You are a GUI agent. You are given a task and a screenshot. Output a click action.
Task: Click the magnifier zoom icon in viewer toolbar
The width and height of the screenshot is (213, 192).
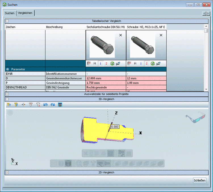click(79, 163)
